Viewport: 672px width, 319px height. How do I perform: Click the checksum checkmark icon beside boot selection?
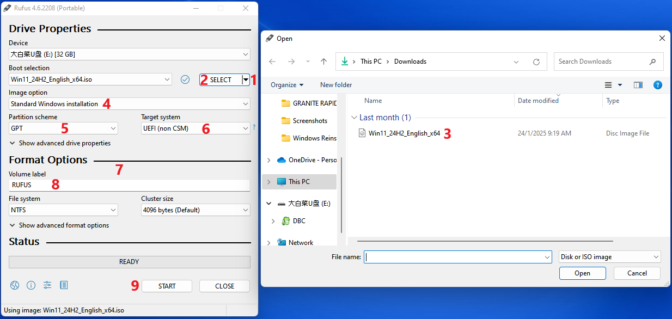click(x=185, y=79)
